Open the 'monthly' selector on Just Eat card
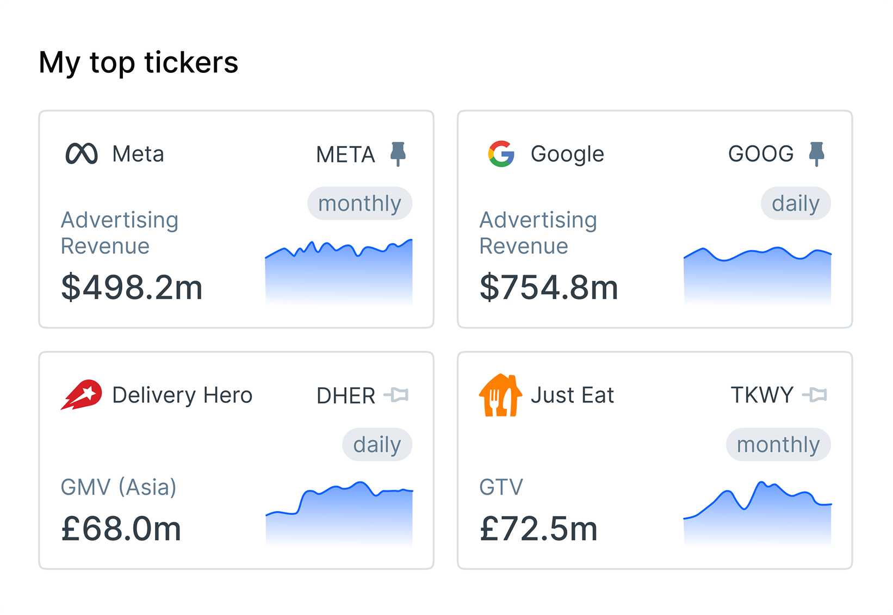This screenshot has height=615, width=893. [x=778, y=444]
